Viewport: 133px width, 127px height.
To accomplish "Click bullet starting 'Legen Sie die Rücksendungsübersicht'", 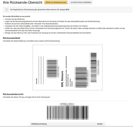I will click(52, 21).
